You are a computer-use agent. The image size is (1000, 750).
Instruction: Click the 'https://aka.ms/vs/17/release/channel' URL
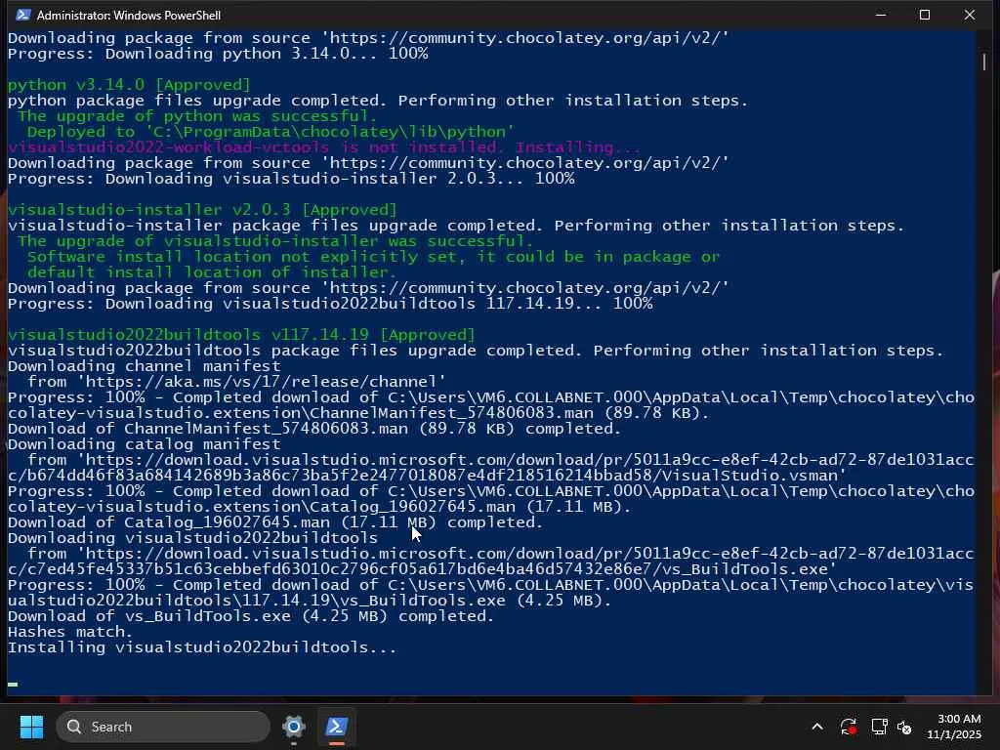[x=261, y=382]
